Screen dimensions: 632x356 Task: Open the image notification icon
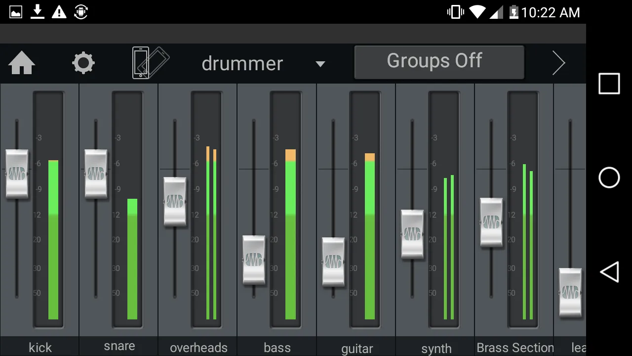[16, 12]
